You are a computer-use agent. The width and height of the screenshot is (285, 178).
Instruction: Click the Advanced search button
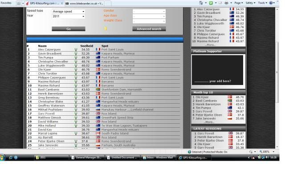149,29
